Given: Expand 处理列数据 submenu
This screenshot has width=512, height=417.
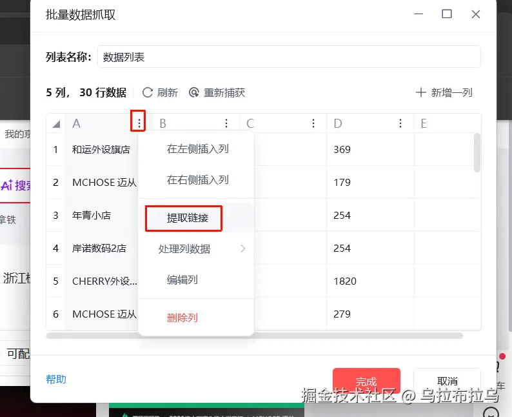Looking at the screenshot, I should (196, 249).
